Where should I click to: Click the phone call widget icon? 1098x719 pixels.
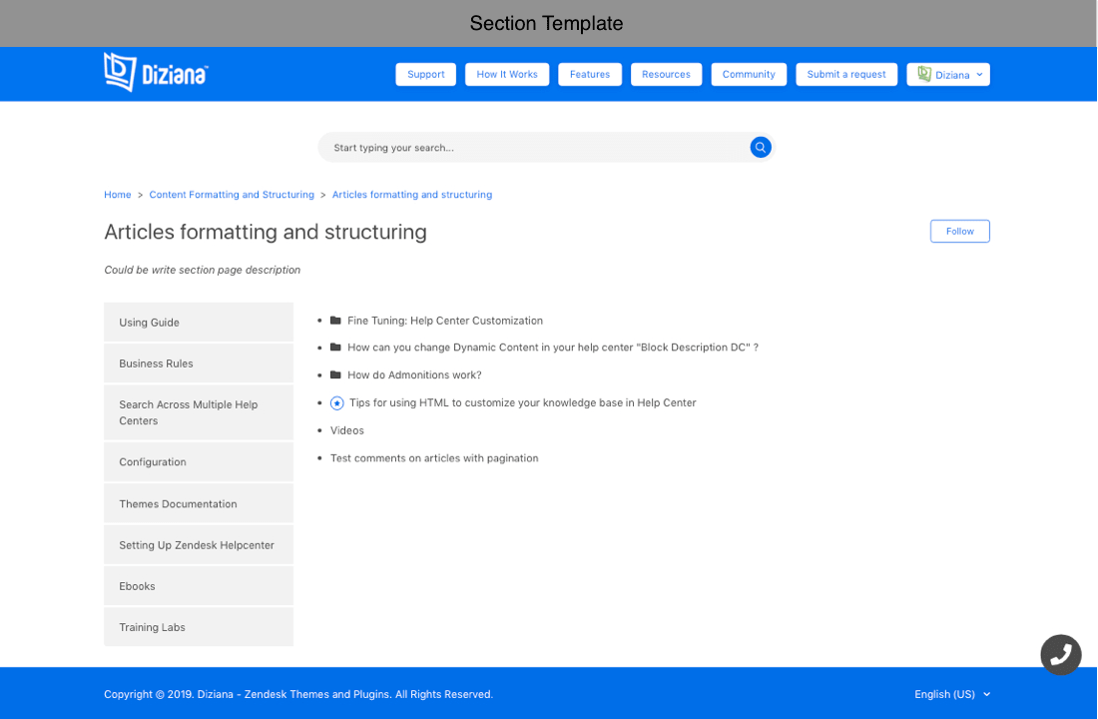pos(1061,655)
